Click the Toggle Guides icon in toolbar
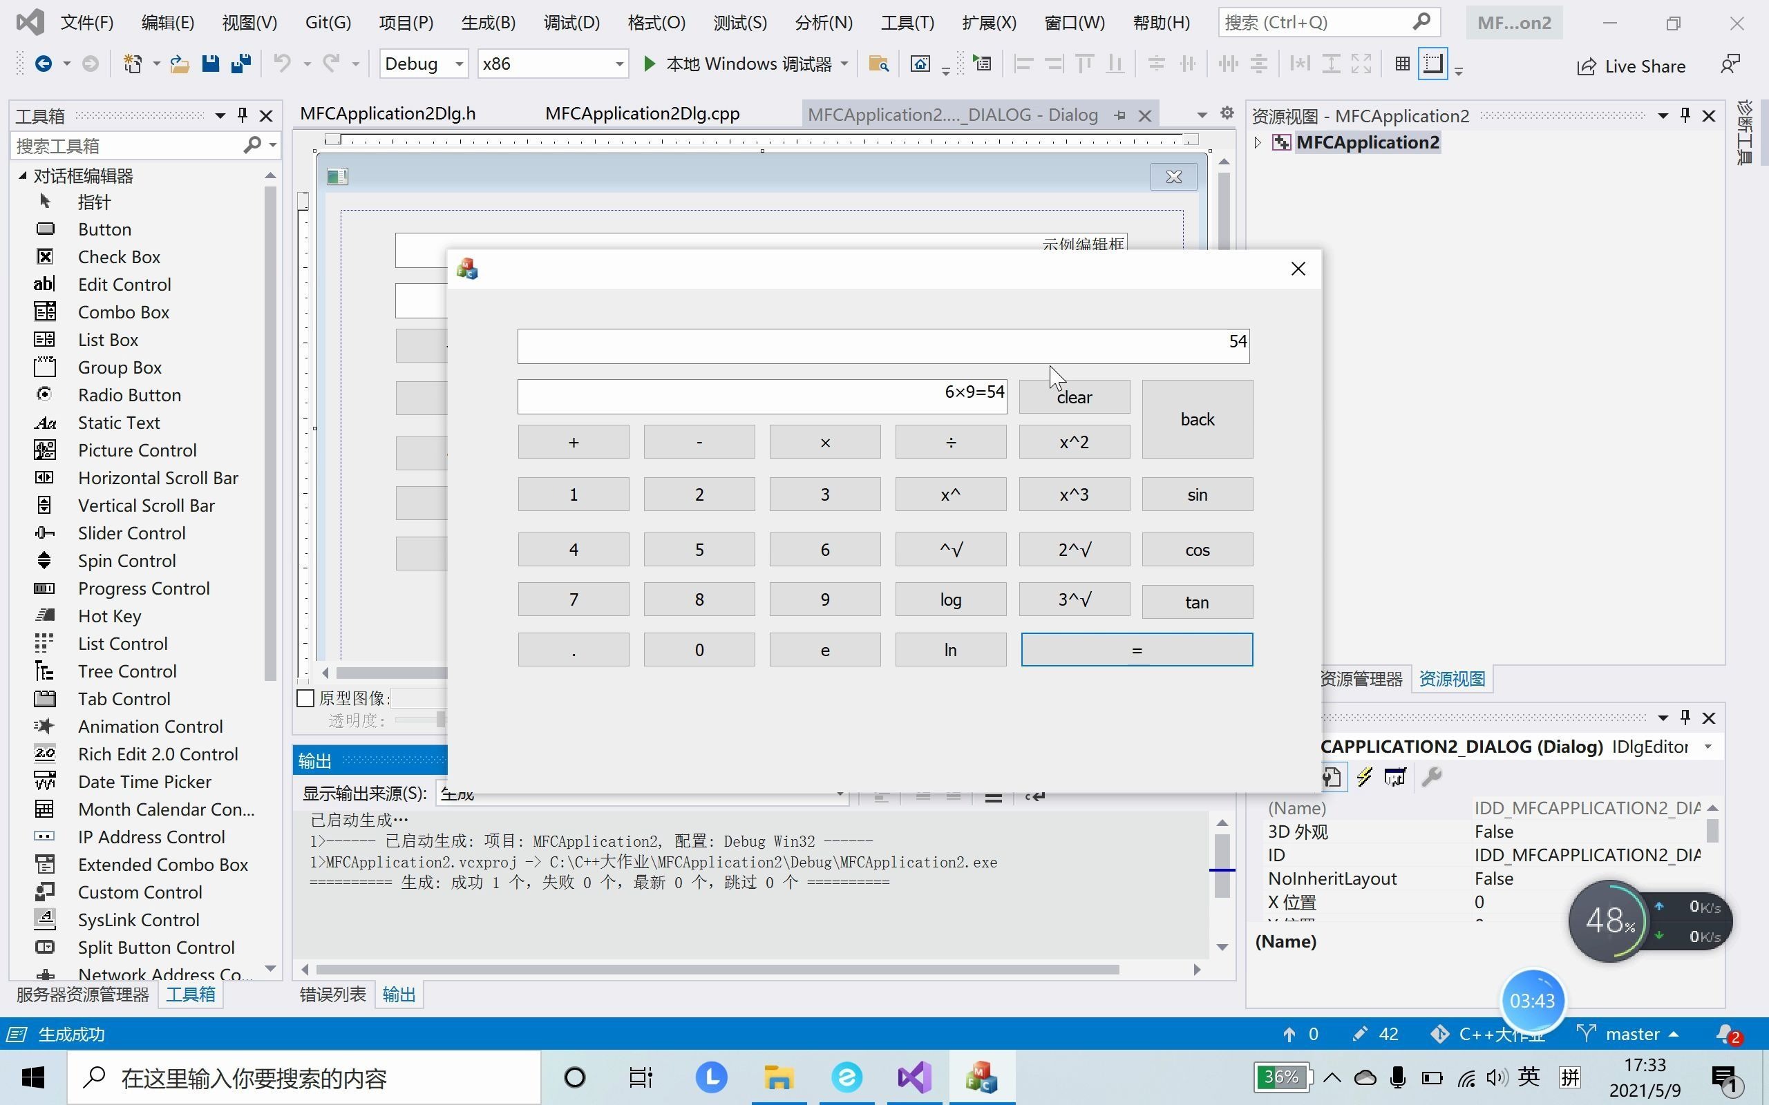The image size is (1769, 1105). coord(1432,64)
